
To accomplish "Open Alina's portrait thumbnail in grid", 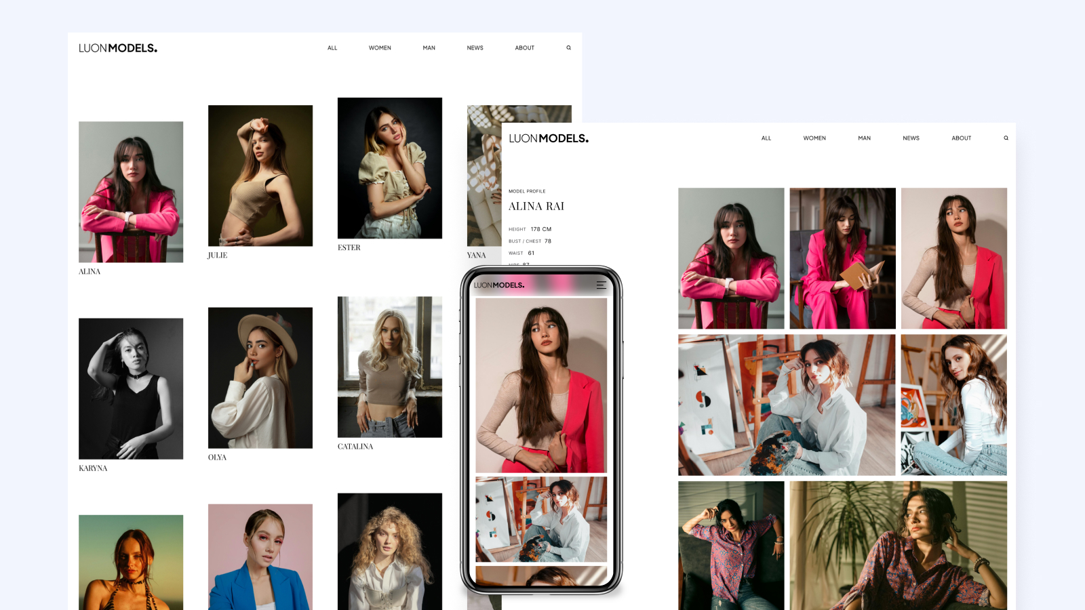I will coord(131,192).
